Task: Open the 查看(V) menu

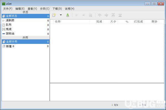Action: click(32, 9)
